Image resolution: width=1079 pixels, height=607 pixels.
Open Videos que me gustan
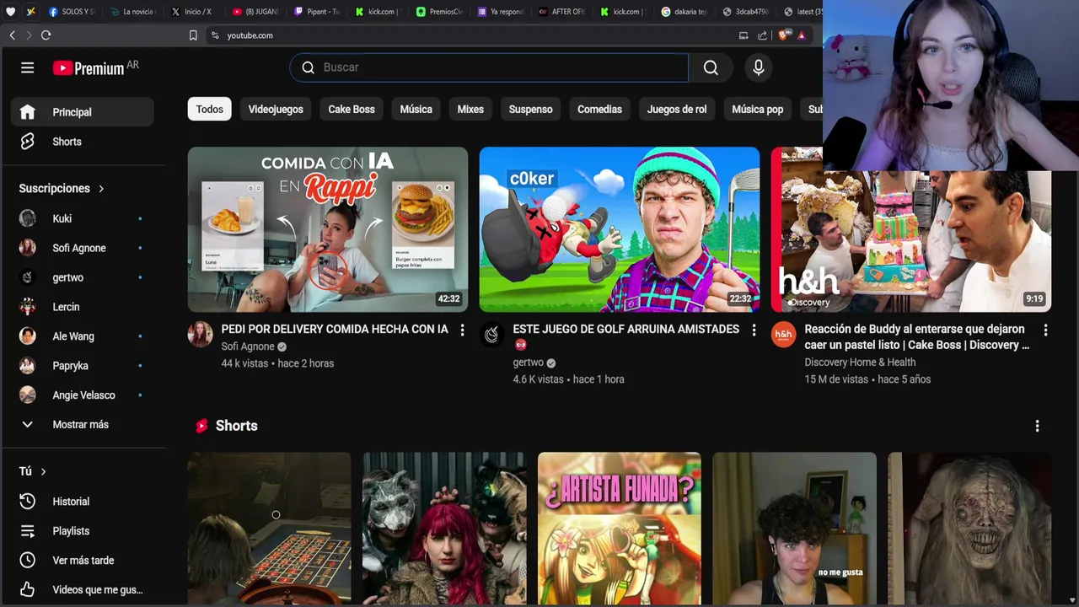pyautogui.click(x=82, y=590)
